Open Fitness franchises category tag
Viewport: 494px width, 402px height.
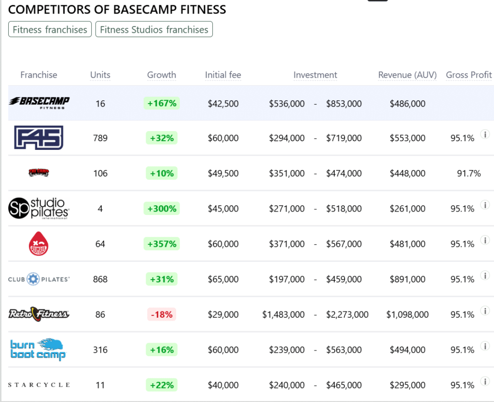pyautogui.click(x=50, y=29)
